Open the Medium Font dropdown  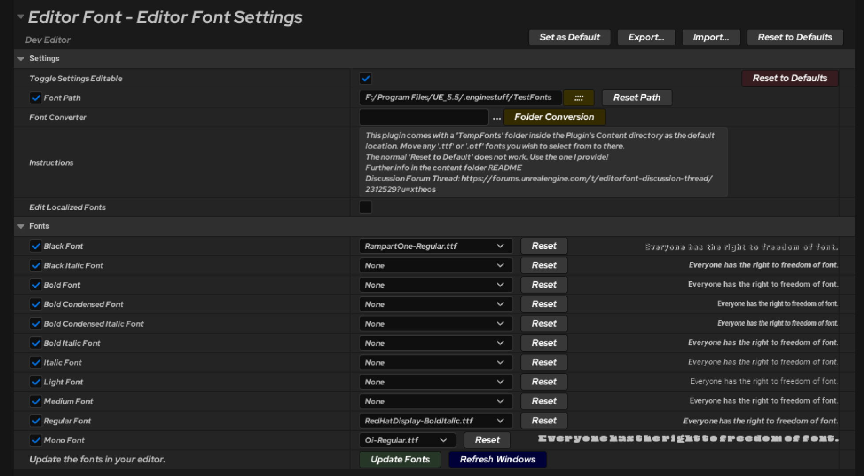[436, 401]
